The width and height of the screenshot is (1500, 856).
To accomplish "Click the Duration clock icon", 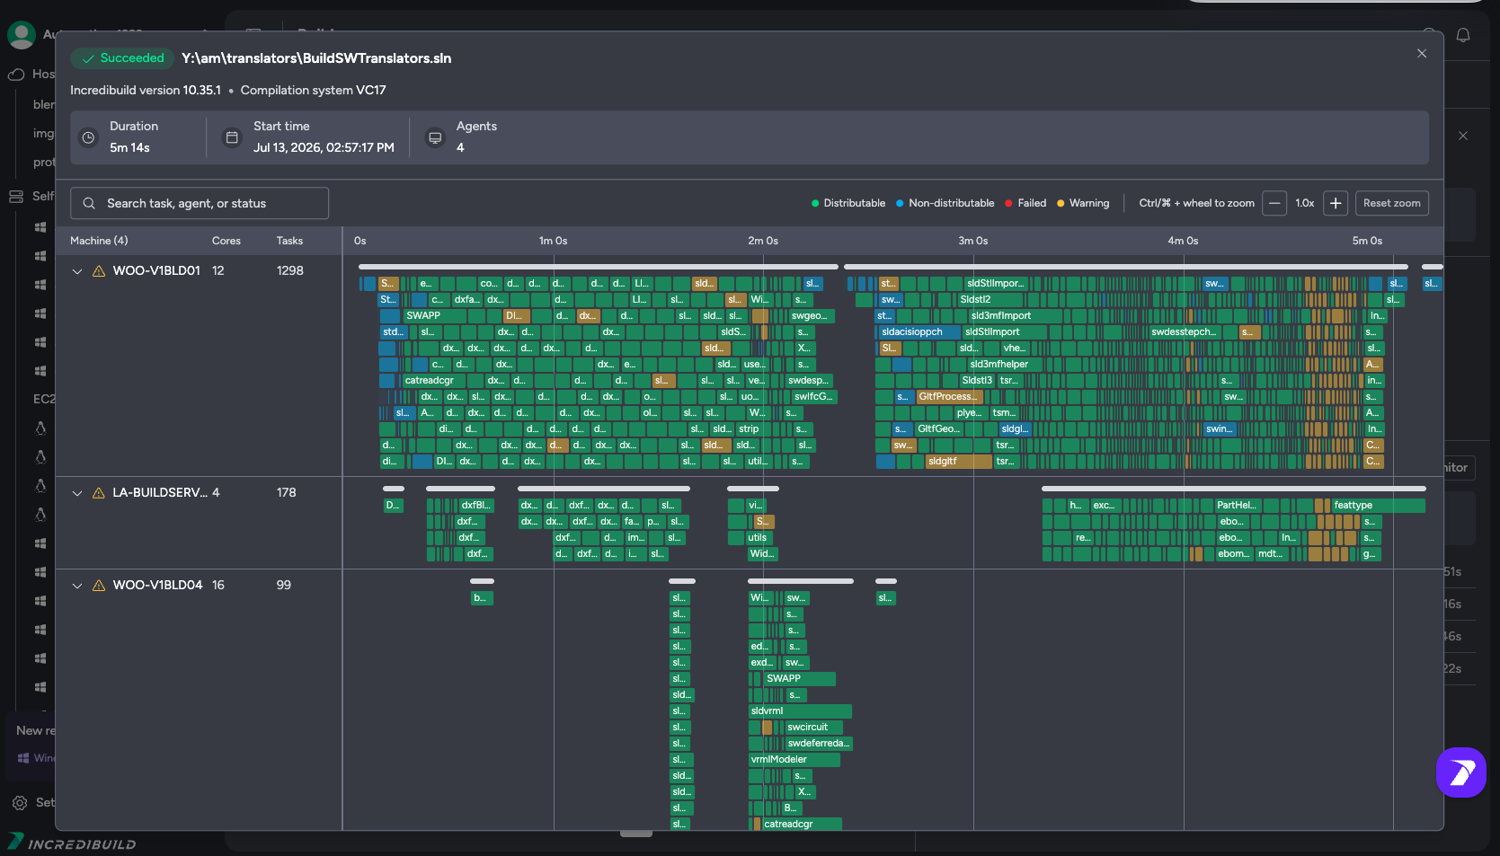I will click(88, 138).
